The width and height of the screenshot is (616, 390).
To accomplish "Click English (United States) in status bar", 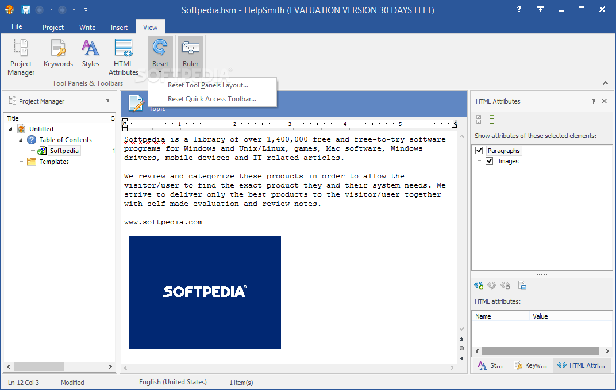I will (173, 382).
